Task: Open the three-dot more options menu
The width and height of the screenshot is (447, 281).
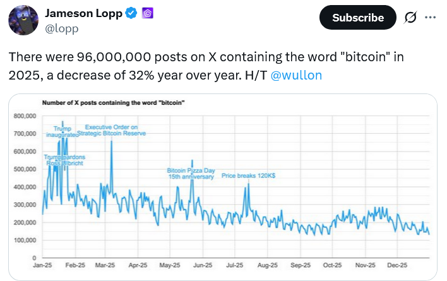Action: click(431, 18)
